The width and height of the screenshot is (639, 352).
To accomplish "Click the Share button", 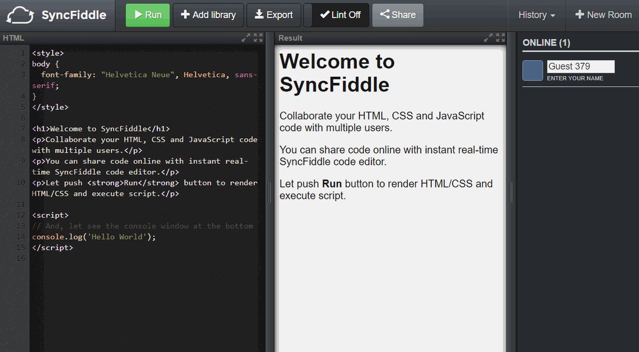I will point(398,15).
